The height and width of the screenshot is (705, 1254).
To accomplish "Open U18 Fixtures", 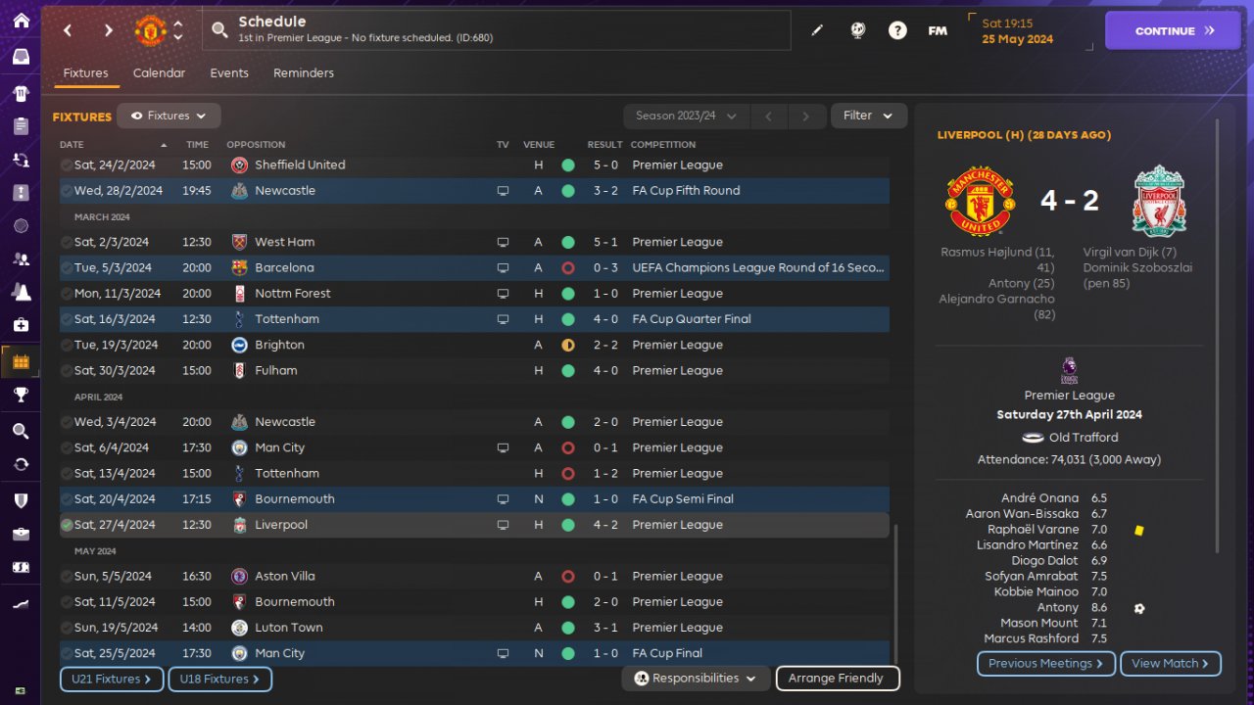I will click(219, 679).
